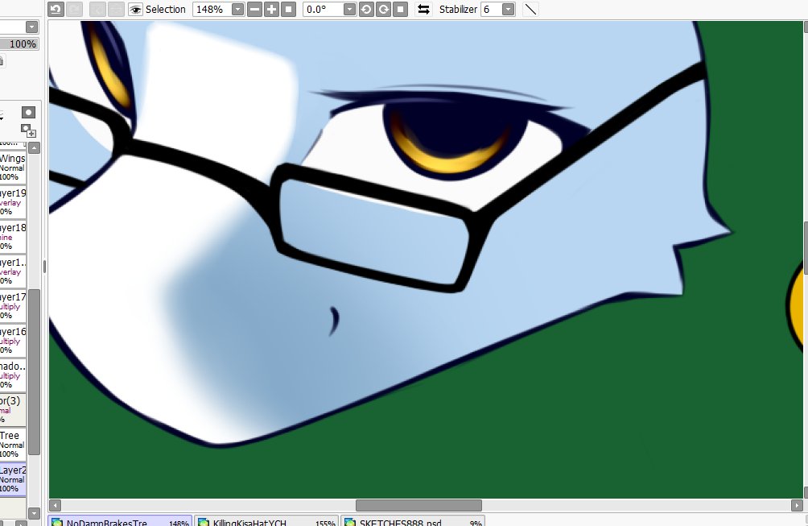
Task: Click the greyed Redo button
Action: 75,10
